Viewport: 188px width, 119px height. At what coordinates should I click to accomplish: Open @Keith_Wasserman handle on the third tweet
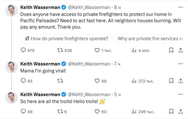point(89,94)
